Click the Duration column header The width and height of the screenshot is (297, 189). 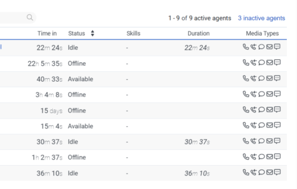coord(198,34)
